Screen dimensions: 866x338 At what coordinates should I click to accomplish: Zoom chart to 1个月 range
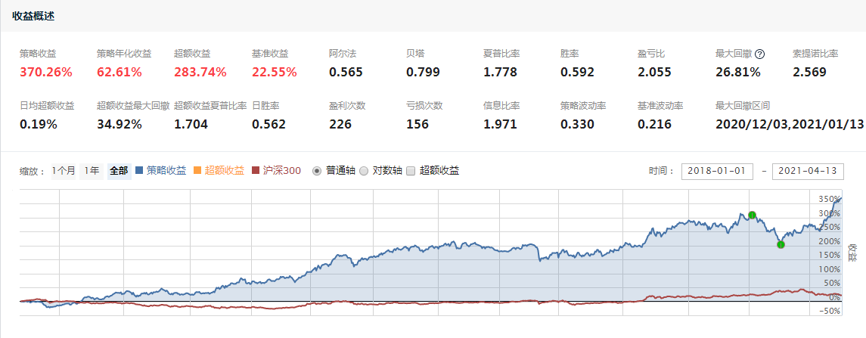[x=64, y=171]
